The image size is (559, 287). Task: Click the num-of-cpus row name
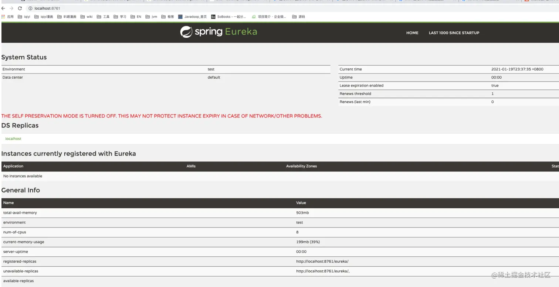coord(15,232)
